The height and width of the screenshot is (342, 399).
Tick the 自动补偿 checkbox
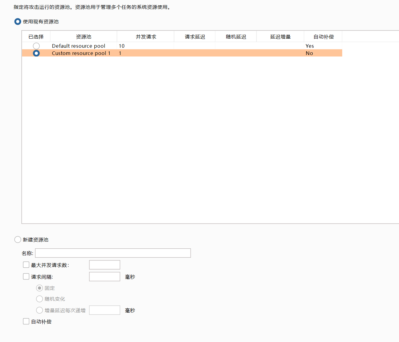26,321
